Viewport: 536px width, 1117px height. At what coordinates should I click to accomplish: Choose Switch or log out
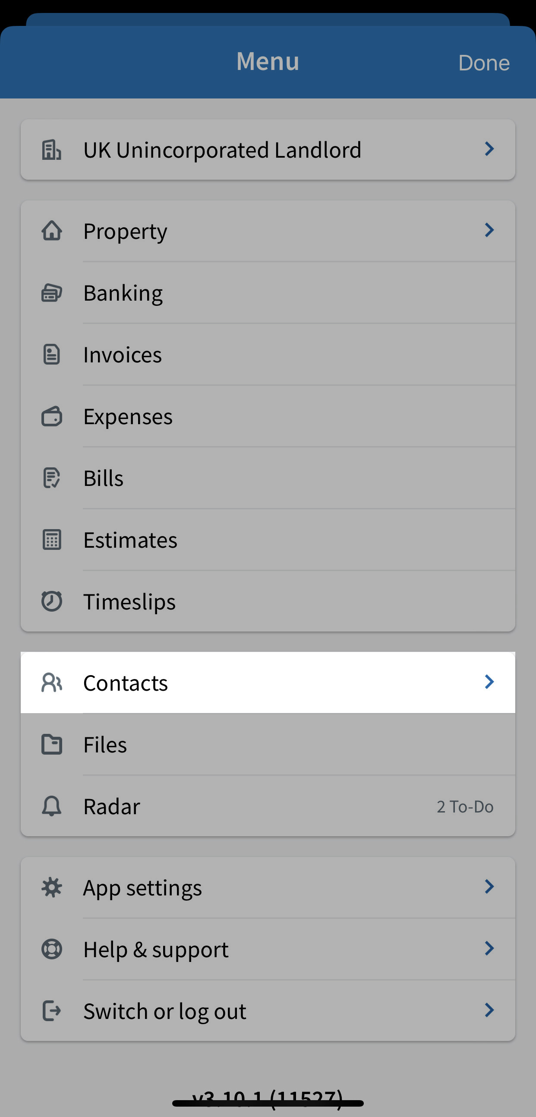click(268, 1011)
